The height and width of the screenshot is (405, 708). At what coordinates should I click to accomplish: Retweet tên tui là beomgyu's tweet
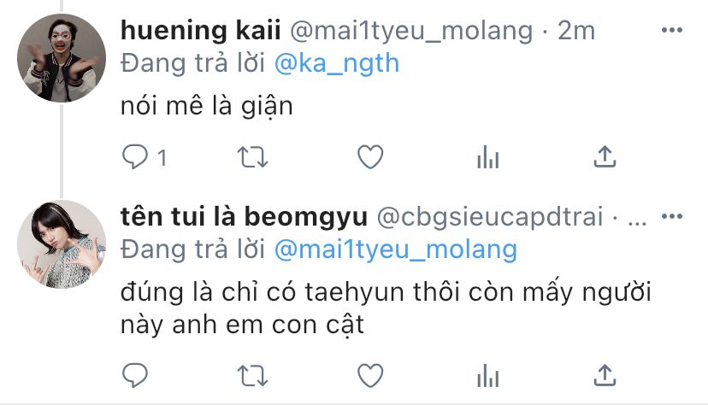(x=252, y=376)
